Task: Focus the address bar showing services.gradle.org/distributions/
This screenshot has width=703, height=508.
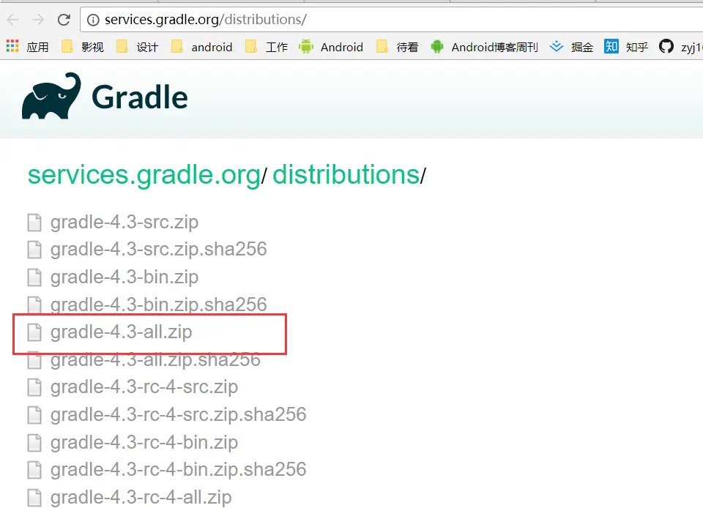Action: tap(391, 20)
